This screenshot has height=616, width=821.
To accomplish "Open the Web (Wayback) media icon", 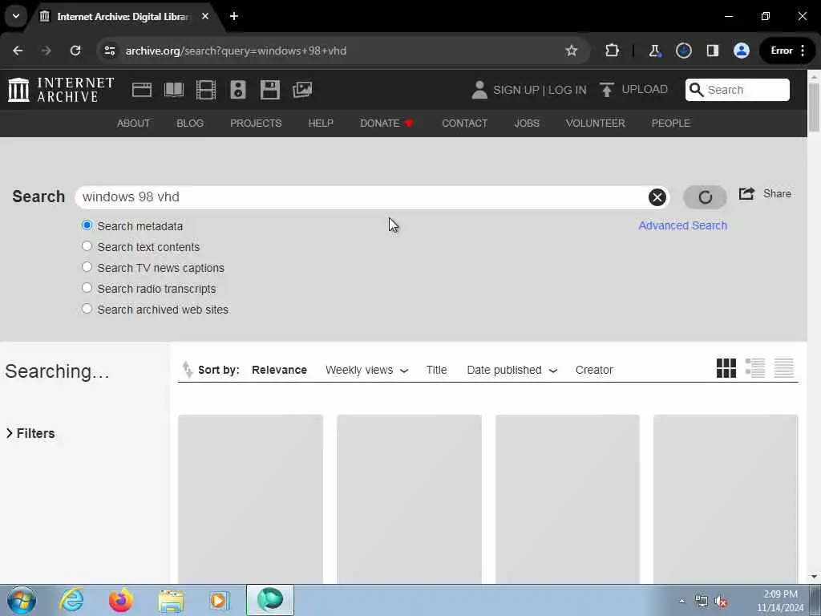I will [x=141, y=90].
